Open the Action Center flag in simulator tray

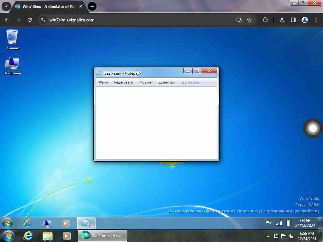click(x=268, y=223)
